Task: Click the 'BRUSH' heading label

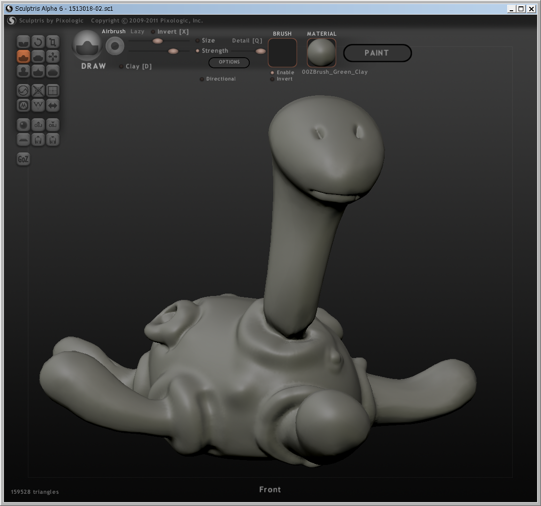Action: click(x=282, y=34)
